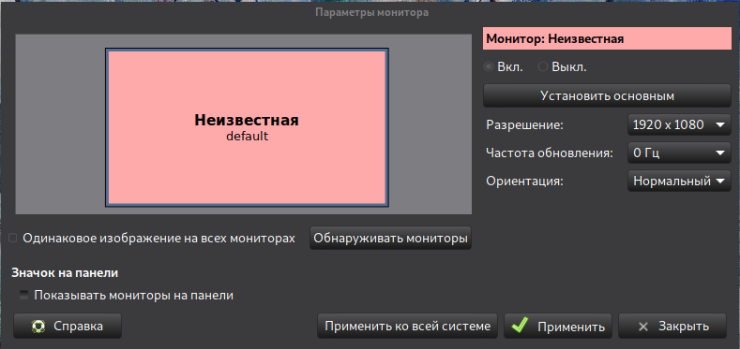
Task: Open the Частота обновления 0 Гц dropdown
Action: click(x=679, y=153)
